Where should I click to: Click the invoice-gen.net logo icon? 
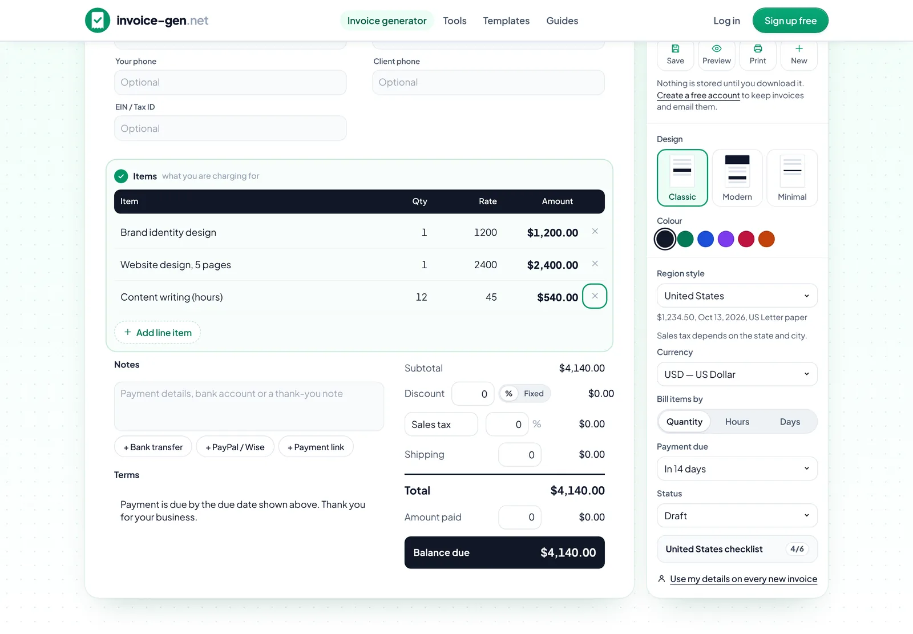98,21
